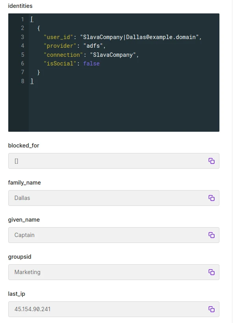Viewport: 234px width, 323px height.
Task: Click the false value of isSocial
Action: click(91, 63)
